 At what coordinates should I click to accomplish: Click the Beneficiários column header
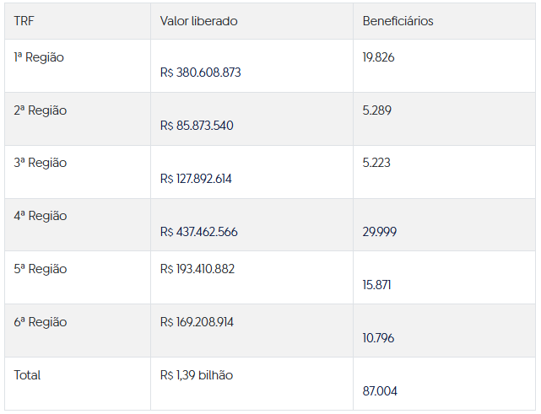pos(398,21)
